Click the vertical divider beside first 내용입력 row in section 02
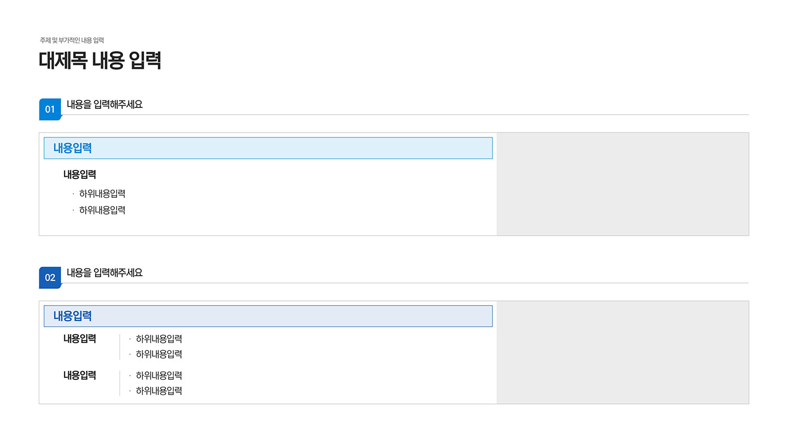This screenshot has height=444, width=789. [x=120, y=347]
